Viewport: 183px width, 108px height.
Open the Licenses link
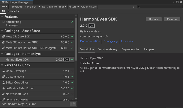(127, 41)
